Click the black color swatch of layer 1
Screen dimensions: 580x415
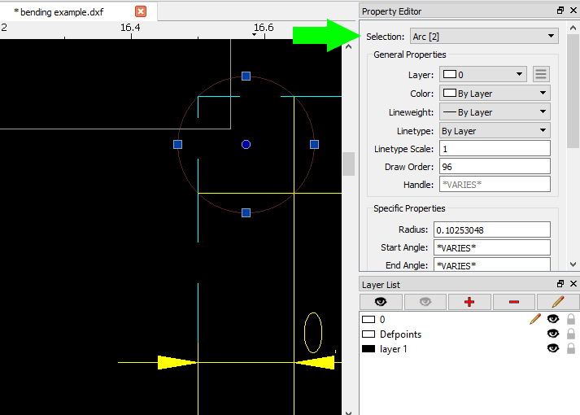pyautogui.click(x=368, y=349)
